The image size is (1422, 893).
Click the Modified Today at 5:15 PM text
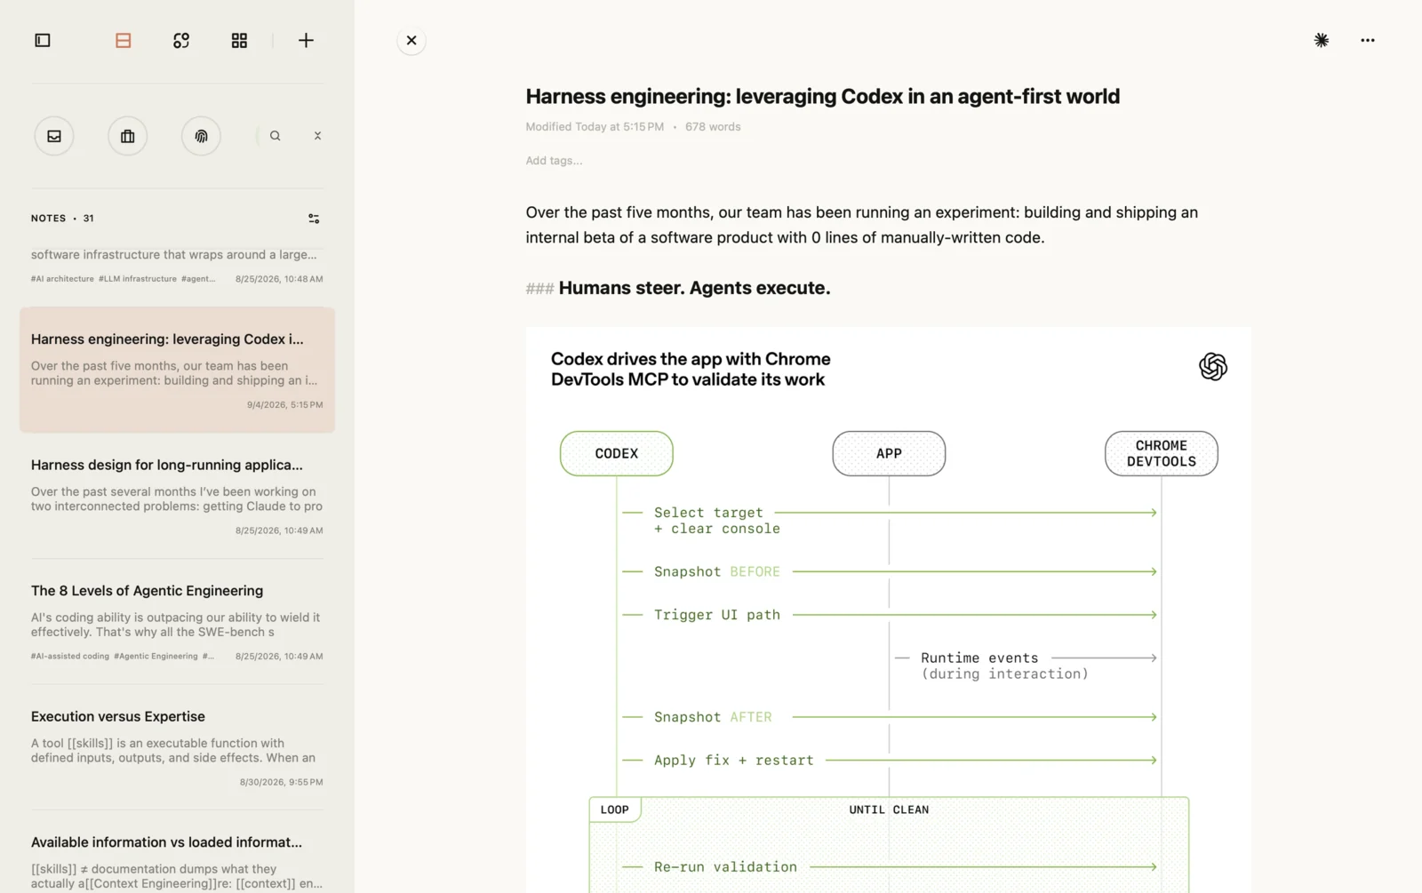[x=595, y=127]
